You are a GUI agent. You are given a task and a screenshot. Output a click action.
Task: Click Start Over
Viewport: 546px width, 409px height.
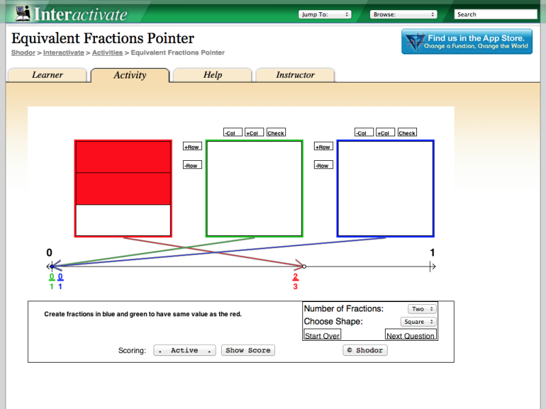(x=321, y=335)
